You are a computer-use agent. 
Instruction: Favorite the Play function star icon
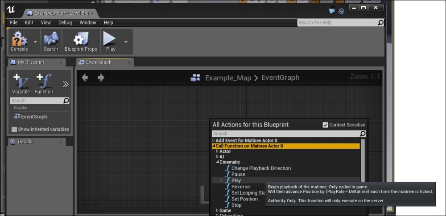(221, 180)
